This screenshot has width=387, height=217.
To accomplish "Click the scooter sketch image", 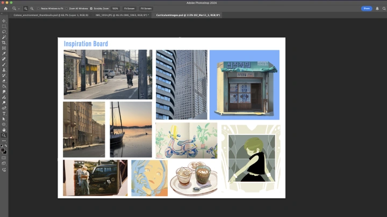I will click(x=187, y=140).
